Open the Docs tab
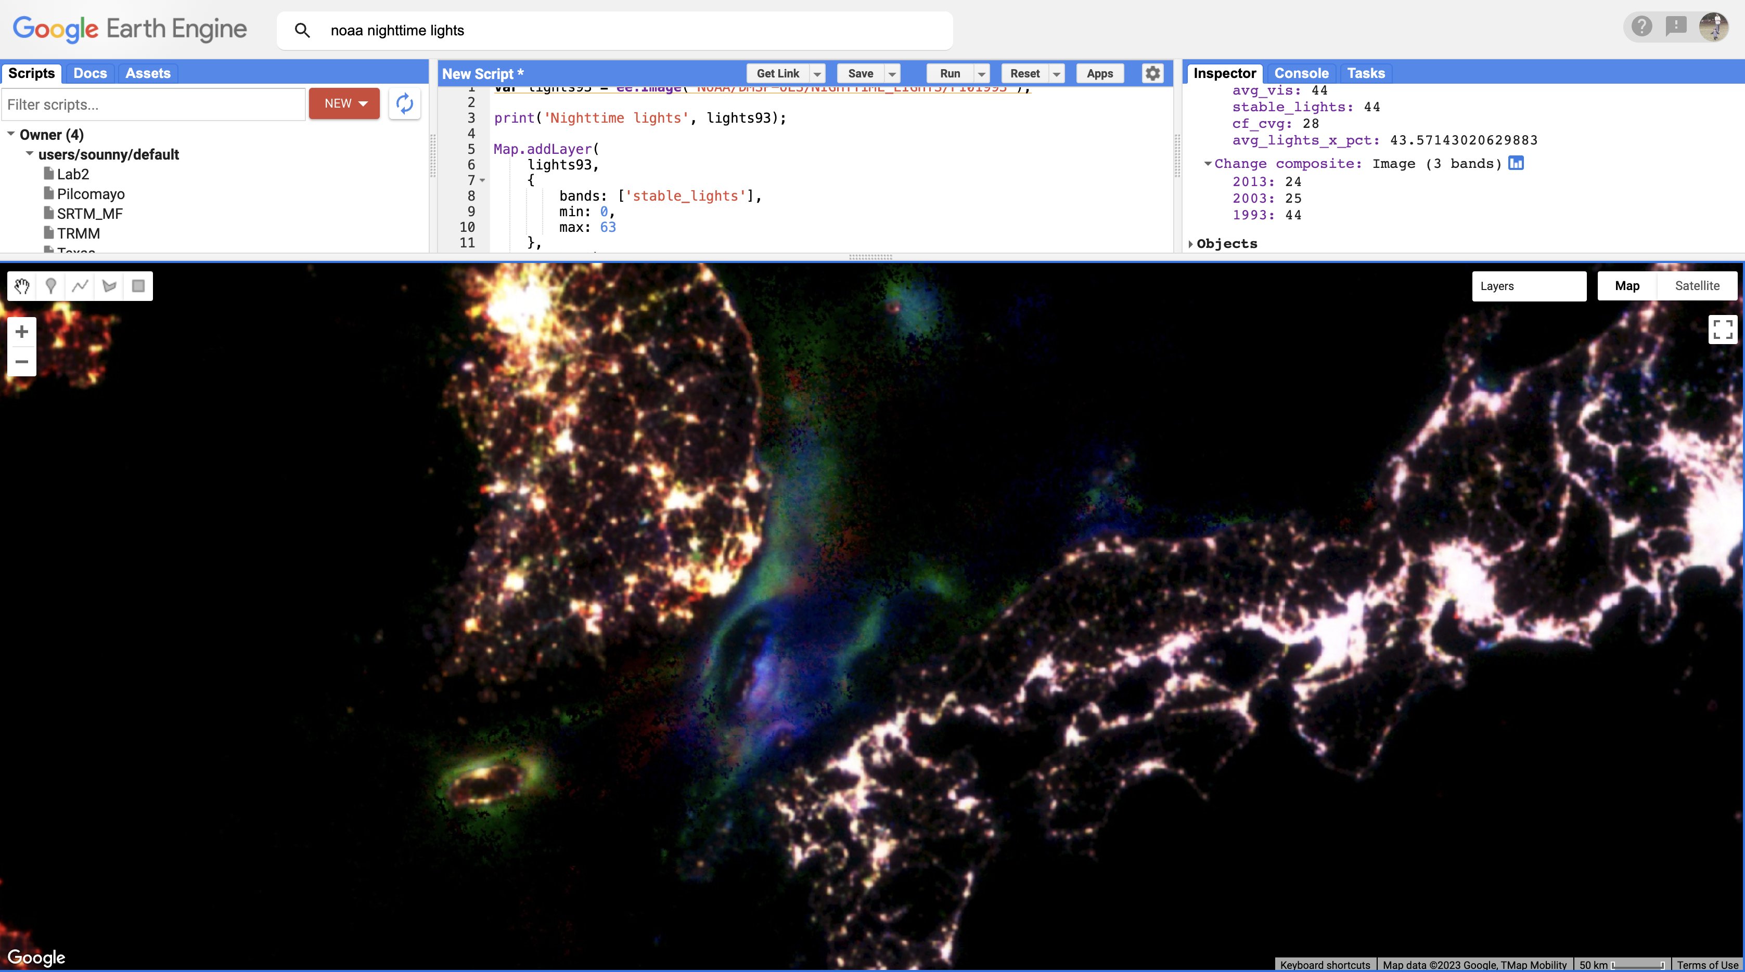 pyautogui.click(x=90, y=73)
